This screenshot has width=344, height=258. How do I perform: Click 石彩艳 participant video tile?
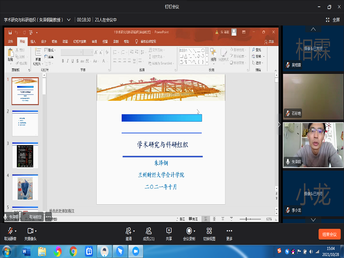313,95
